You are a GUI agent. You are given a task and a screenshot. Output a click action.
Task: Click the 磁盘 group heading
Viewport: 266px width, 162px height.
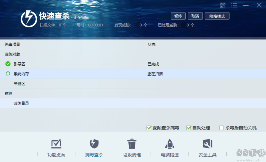8,94
